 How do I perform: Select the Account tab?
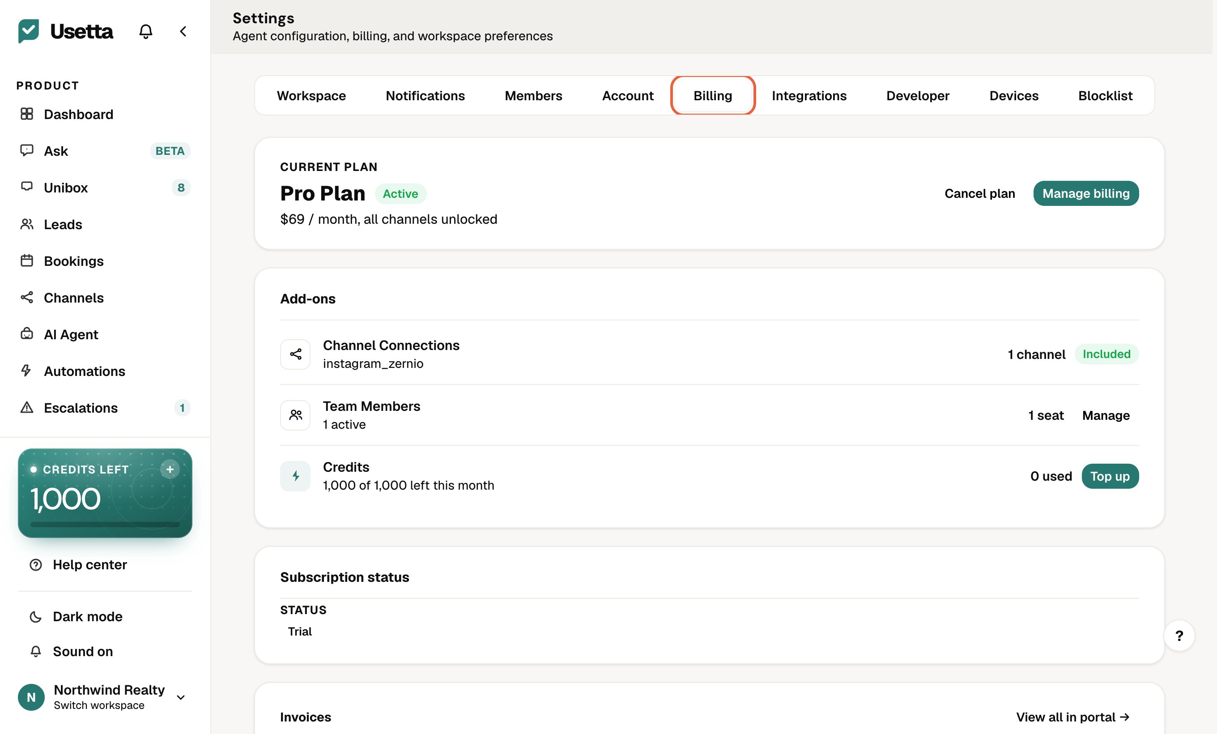pos(628,95)
